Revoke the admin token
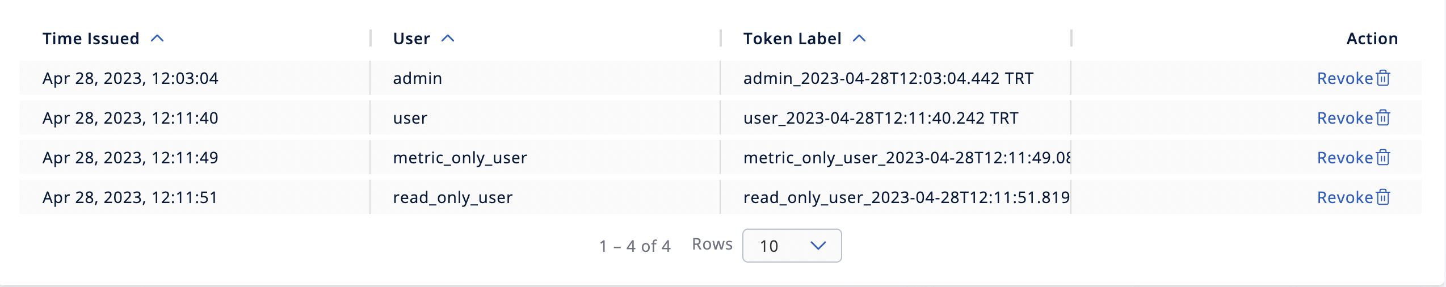The height and width of the screenshot is (287, 1446). pos(1344,78)
